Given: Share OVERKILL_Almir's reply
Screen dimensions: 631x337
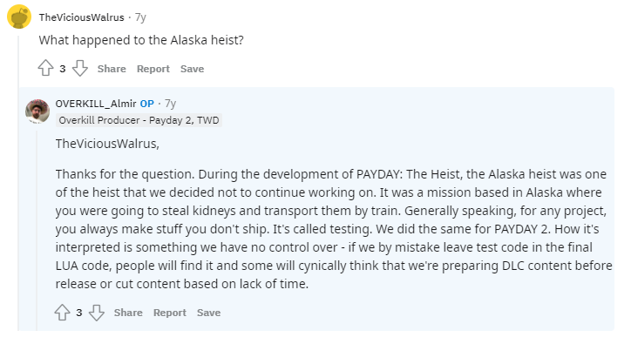Looking at the screenshot, I should pyautogui.click(x=128, y=313).
